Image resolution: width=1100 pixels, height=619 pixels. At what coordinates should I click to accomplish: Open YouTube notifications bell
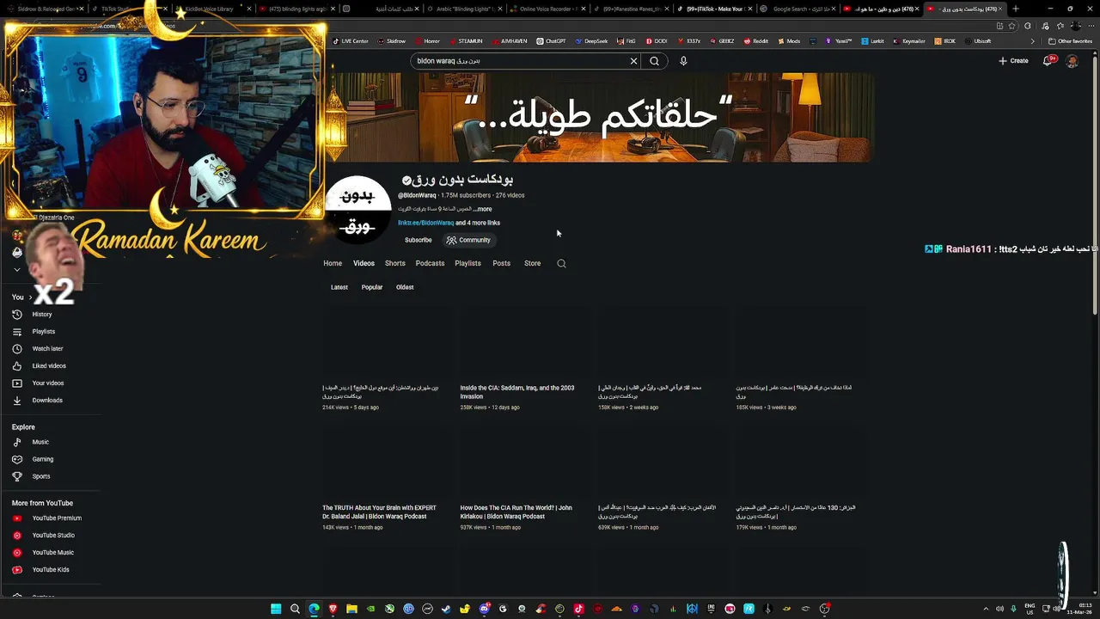coord(1048,60)
